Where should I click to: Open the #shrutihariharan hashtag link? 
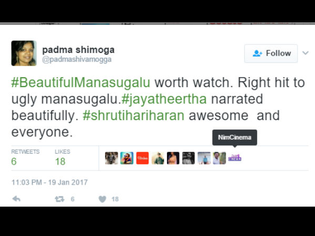pos(133,115)
